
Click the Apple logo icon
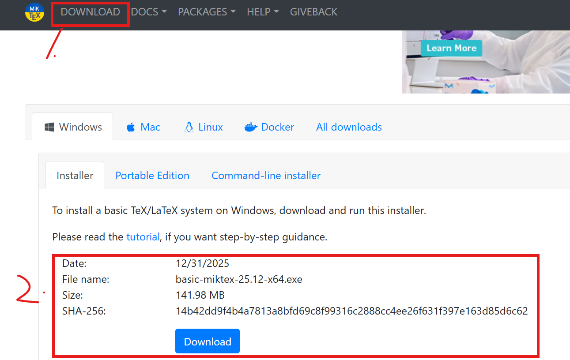(131, 127)
